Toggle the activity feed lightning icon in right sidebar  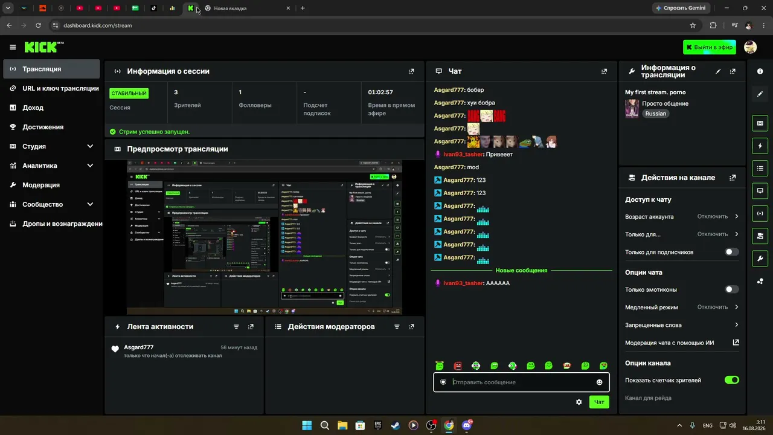point(760,146)
